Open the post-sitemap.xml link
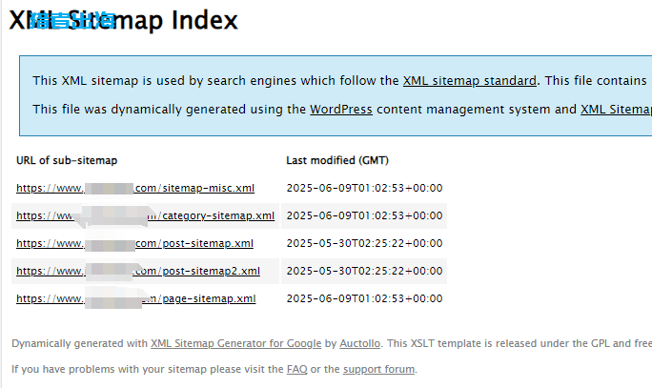Image resolution: width=652 pixels, height=388 pixels. (x=134, y=243)
